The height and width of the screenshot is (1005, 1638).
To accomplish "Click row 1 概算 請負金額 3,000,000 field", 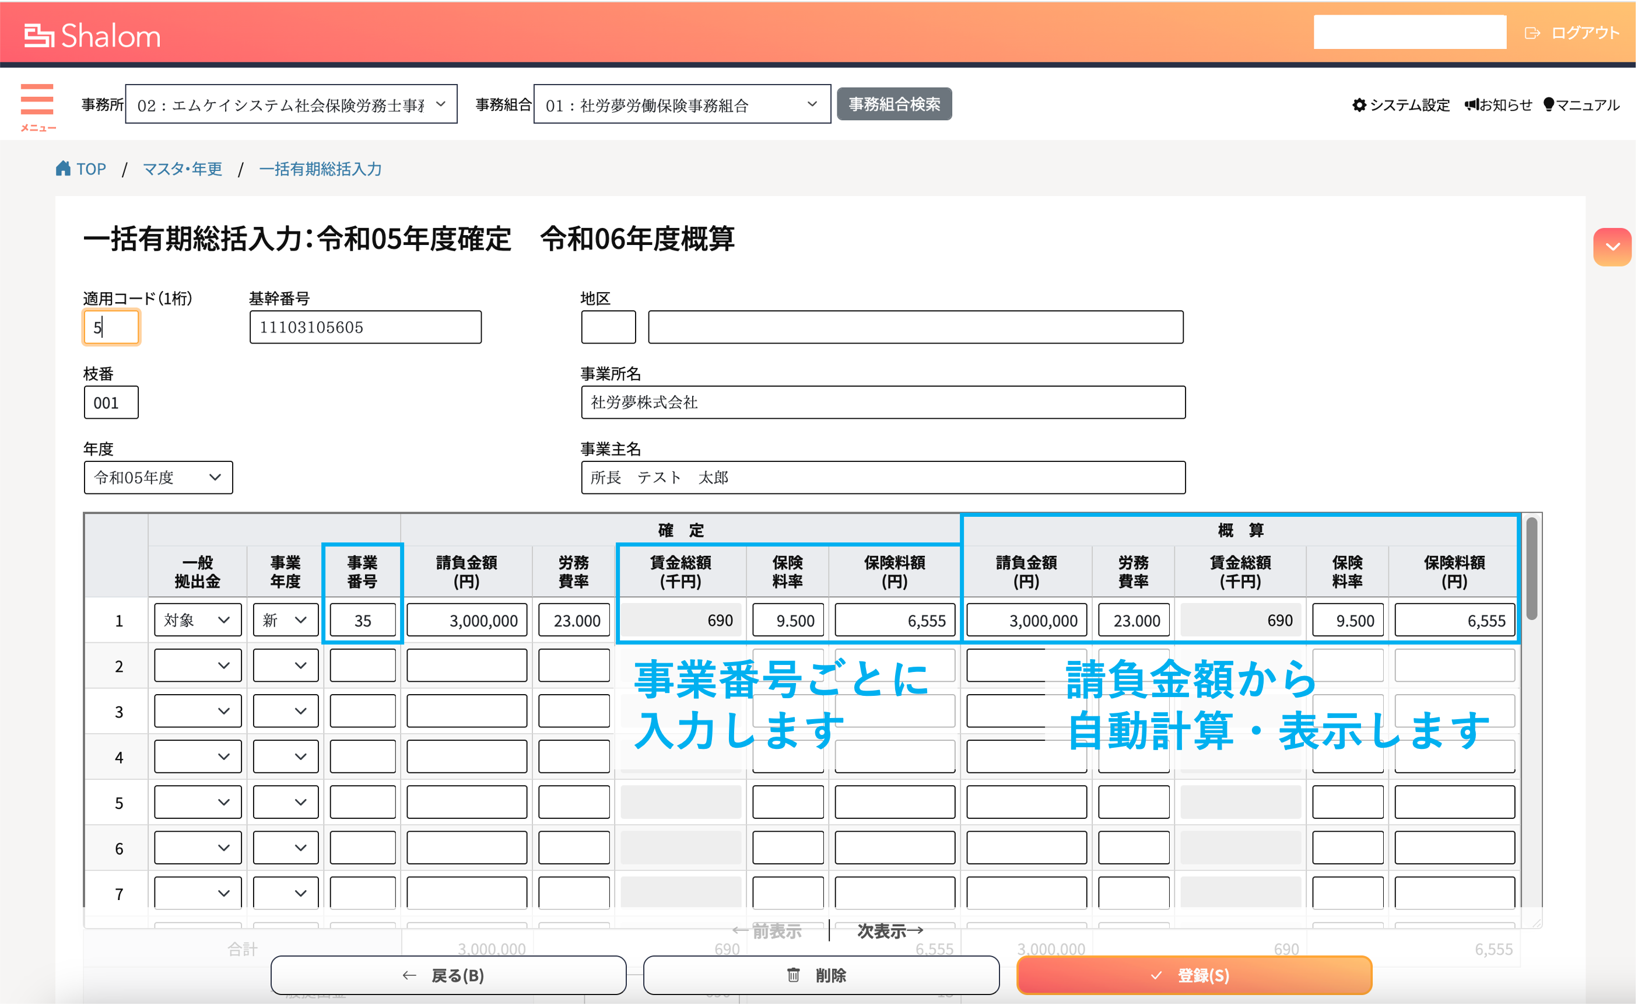I will pos(1027,620).
